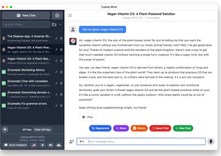Toggle the sidebar via hamburger menu icon

tap(70, 15)
